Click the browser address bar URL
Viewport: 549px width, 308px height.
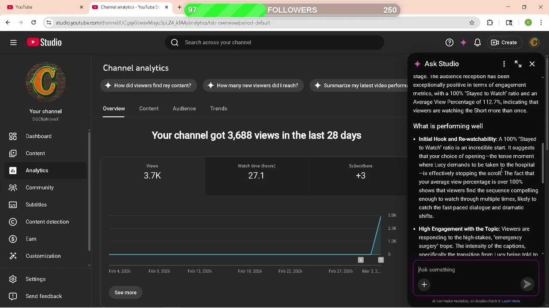[x=163, y=23]
